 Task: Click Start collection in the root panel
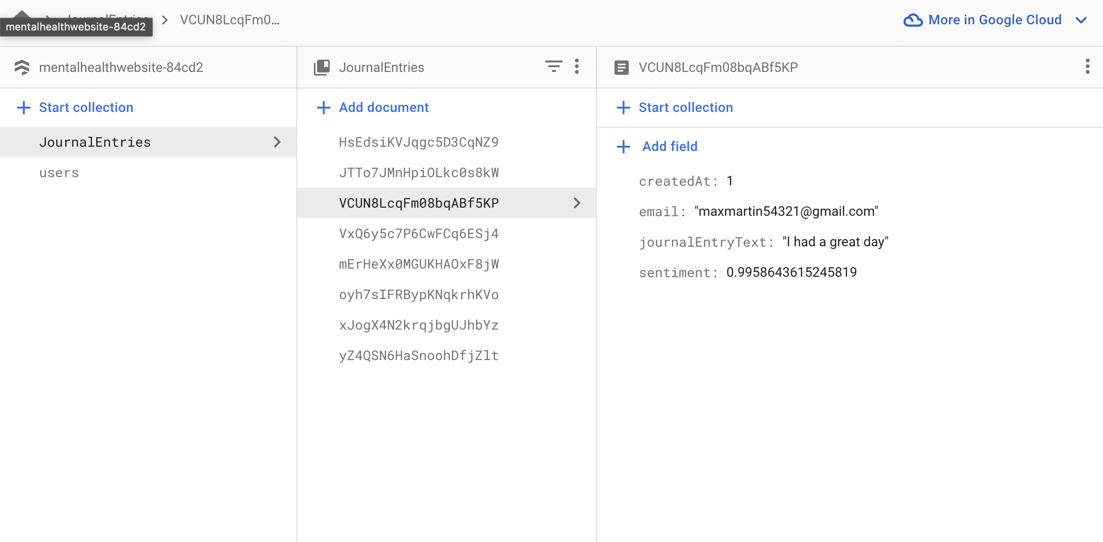(x=86, y=107)
